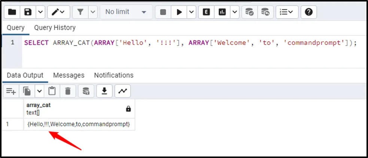Screen dimensions: 368x158
Task: Download results as CSV file
Action: [x=104, y=91]
